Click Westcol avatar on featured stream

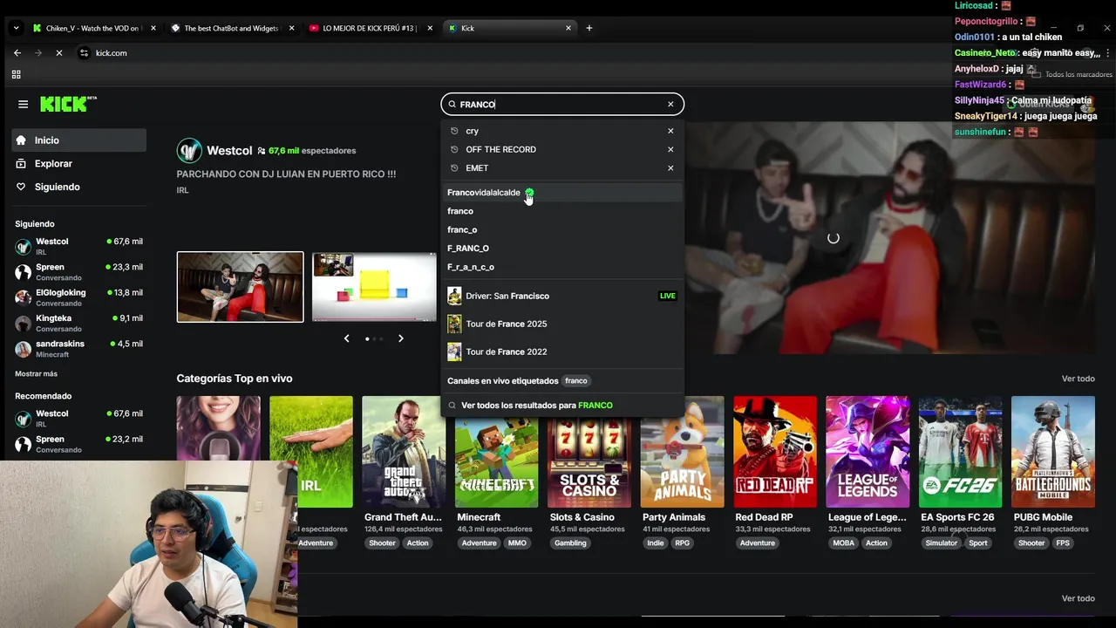[x=189, y=151]
